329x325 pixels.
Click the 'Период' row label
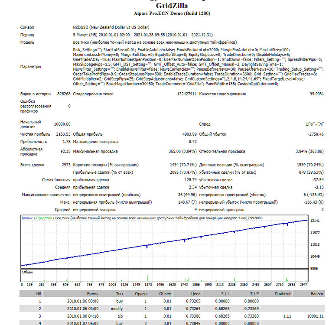tap(27, 35)
